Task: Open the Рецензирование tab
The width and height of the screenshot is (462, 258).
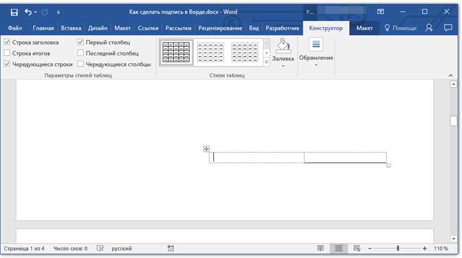Action: coord(220,28)
